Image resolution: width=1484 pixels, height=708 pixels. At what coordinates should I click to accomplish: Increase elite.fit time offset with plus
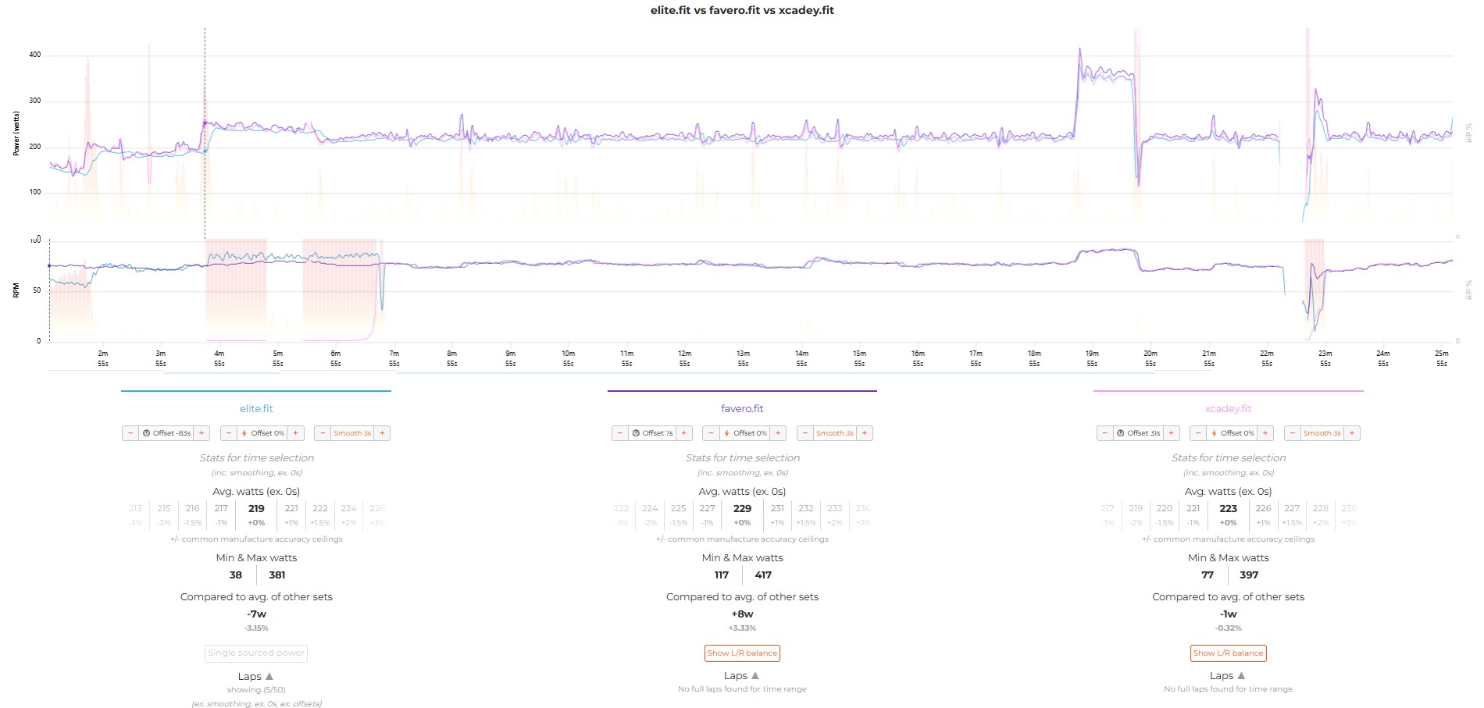click(202, 433)
